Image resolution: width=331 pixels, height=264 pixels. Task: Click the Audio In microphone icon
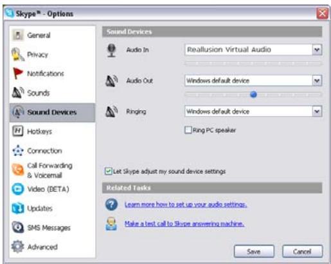pyautogui.click(x=112, y=50)
